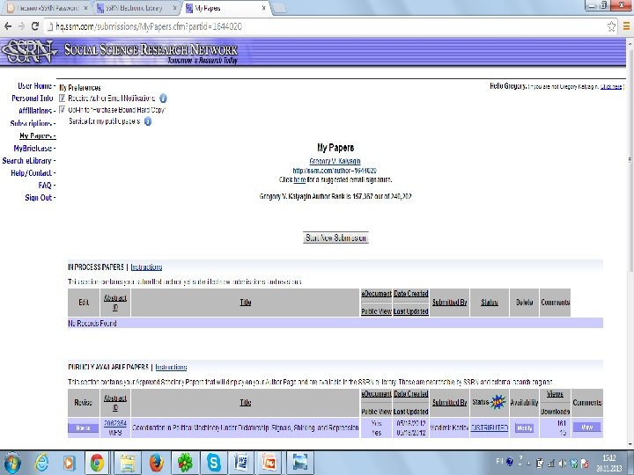
Task: Open a new browser tab
Action: tap(280, 8)
